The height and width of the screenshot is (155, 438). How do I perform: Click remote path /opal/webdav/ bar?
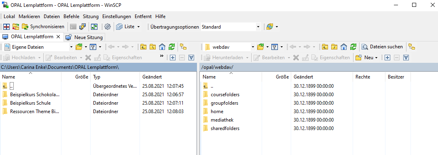click(318, 67)
